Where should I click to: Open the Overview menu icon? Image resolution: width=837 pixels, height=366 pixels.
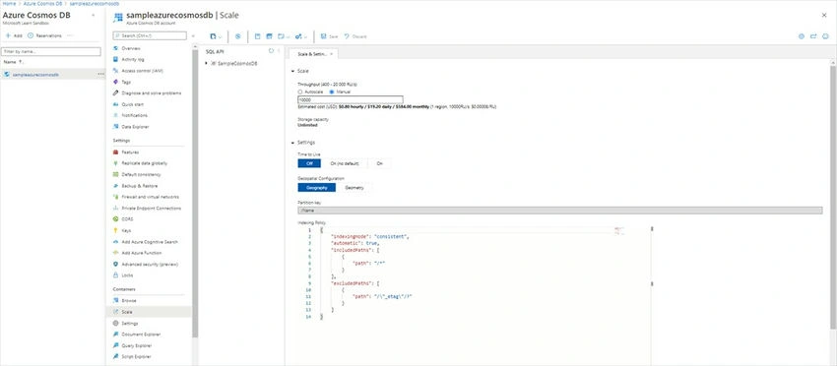[116, 48]
